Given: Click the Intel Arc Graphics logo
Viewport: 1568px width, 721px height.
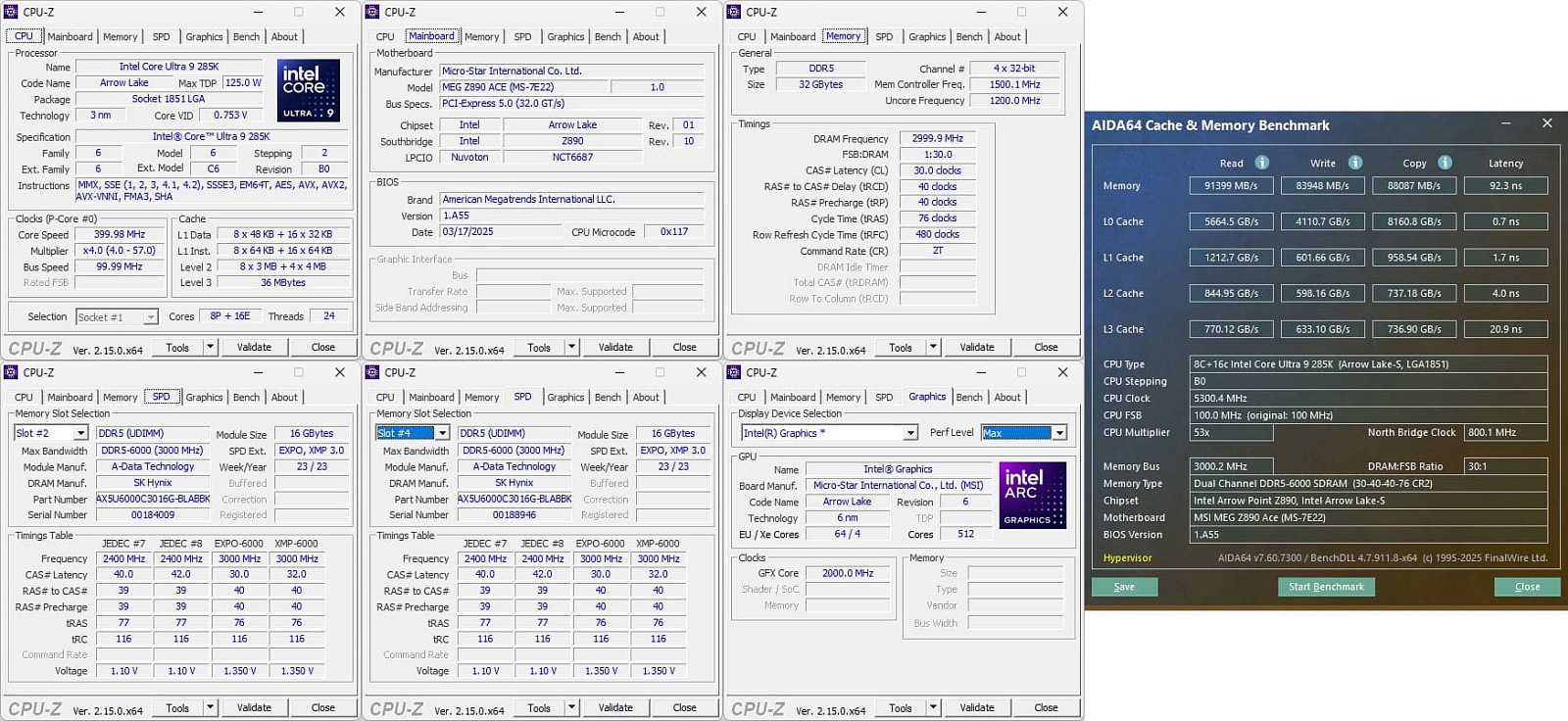Looking at the screenshot, I should [1032, 496].
